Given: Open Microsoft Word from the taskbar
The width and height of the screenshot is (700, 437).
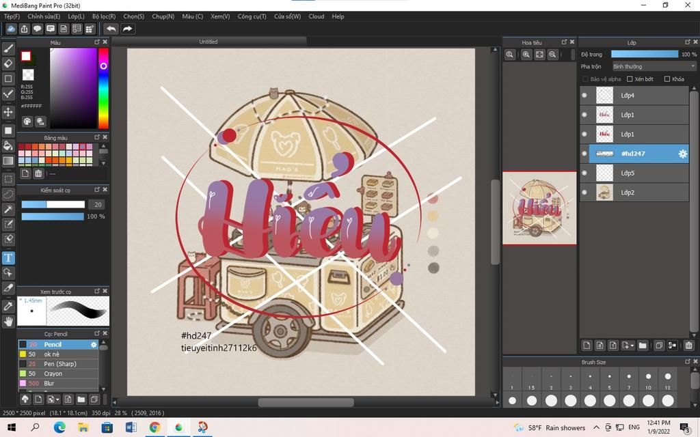Looking at the screenshot, I should coord(131,427).
